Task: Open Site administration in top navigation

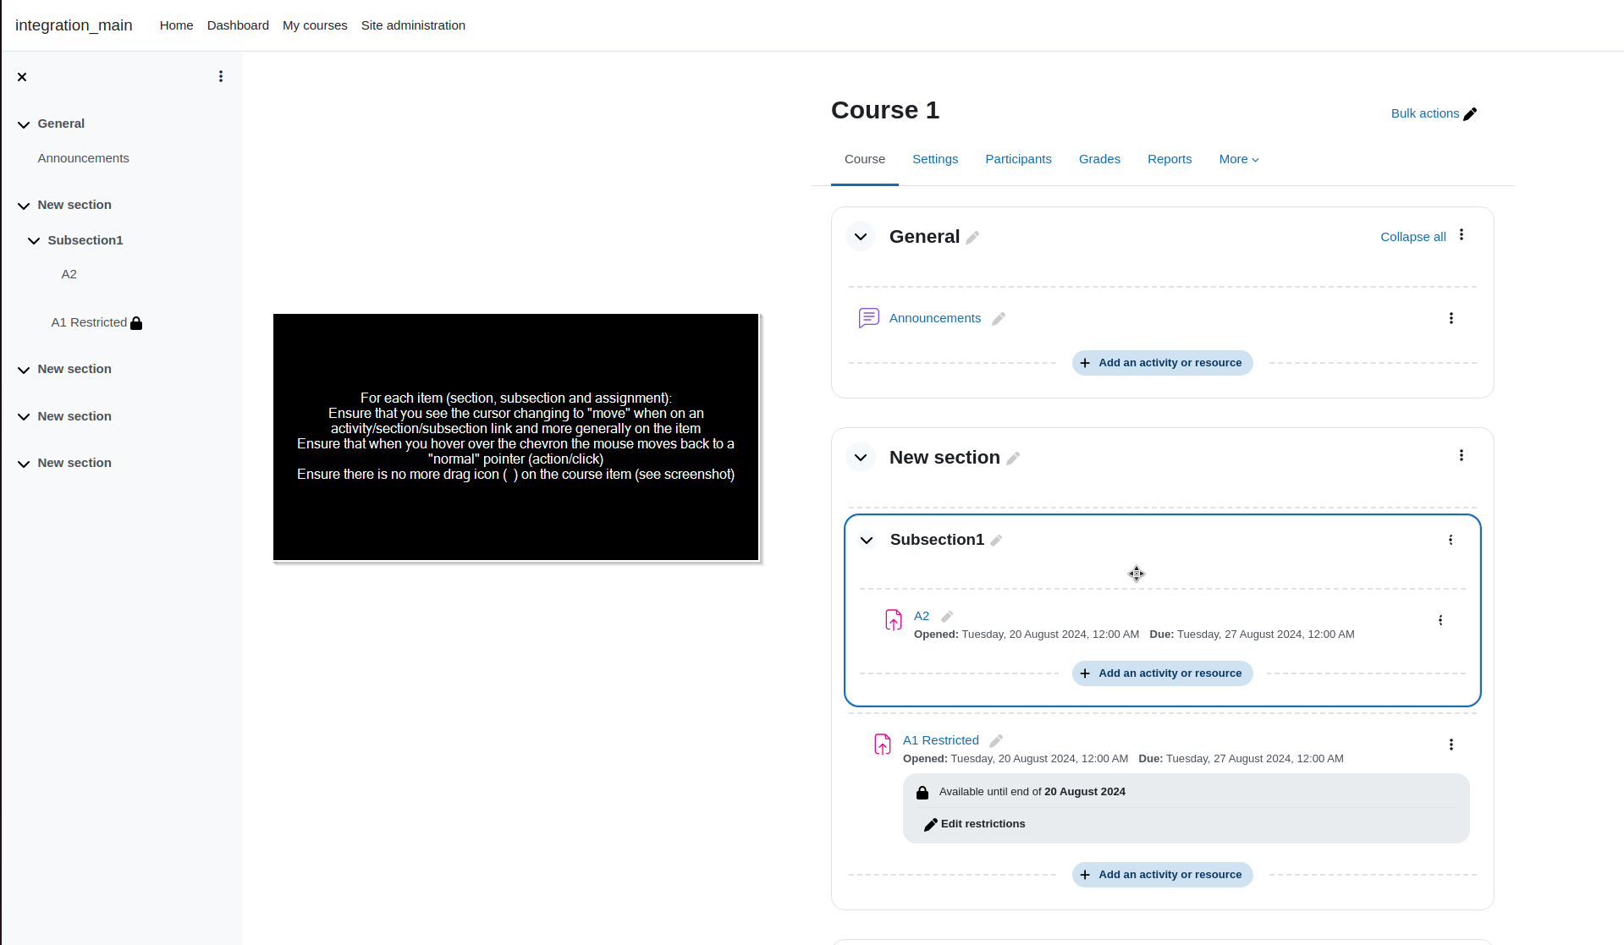Action: [413, 25]
